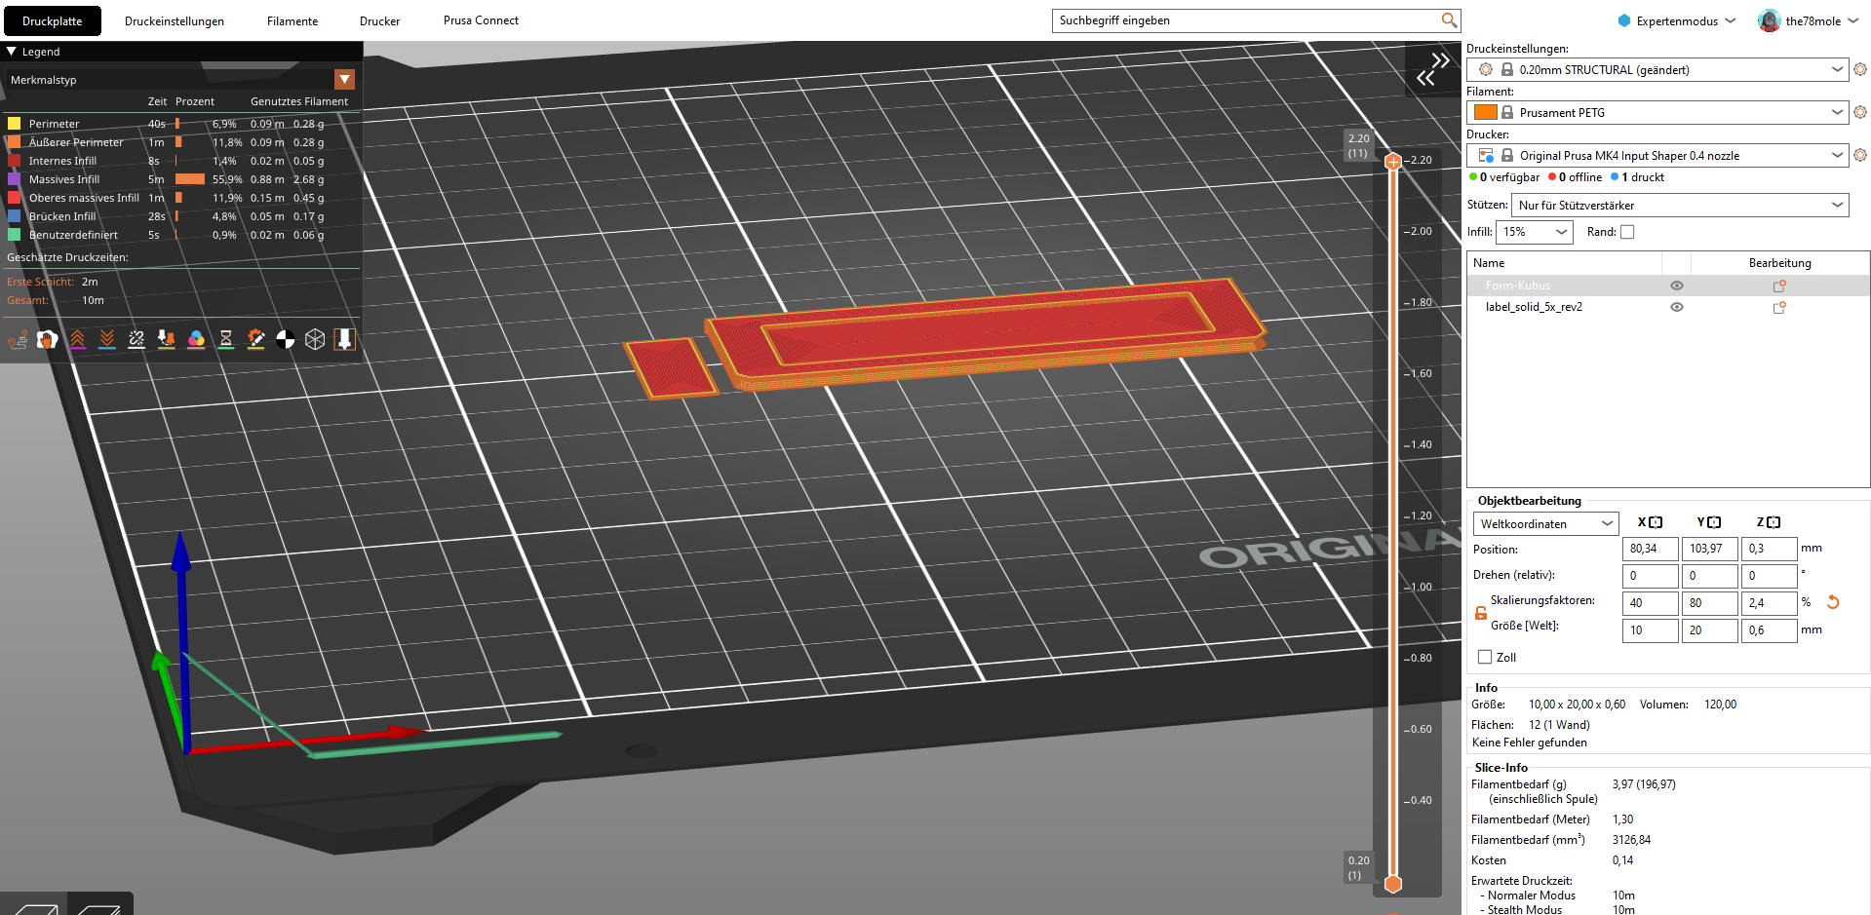Hide Form-Kubus via eye icon
1871x915 pixels.
pyautogui.click(x=1677, y=286)
